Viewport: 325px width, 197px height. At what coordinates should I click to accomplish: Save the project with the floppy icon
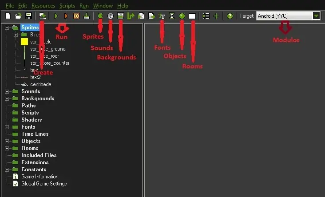coord(28,16)
